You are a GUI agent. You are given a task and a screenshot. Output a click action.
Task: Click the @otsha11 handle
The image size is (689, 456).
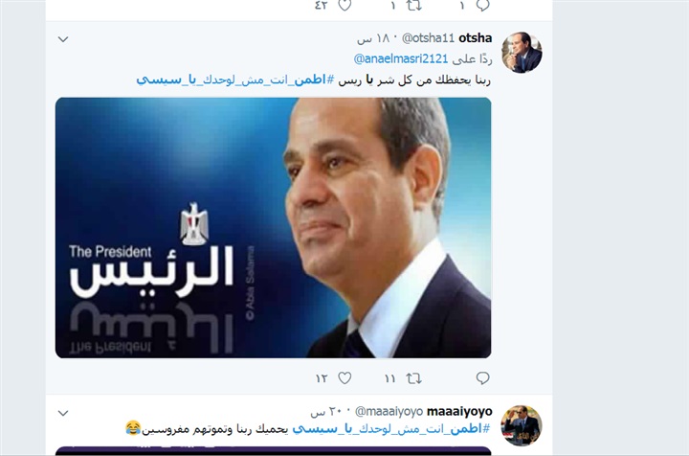click(x=428, y=38)
